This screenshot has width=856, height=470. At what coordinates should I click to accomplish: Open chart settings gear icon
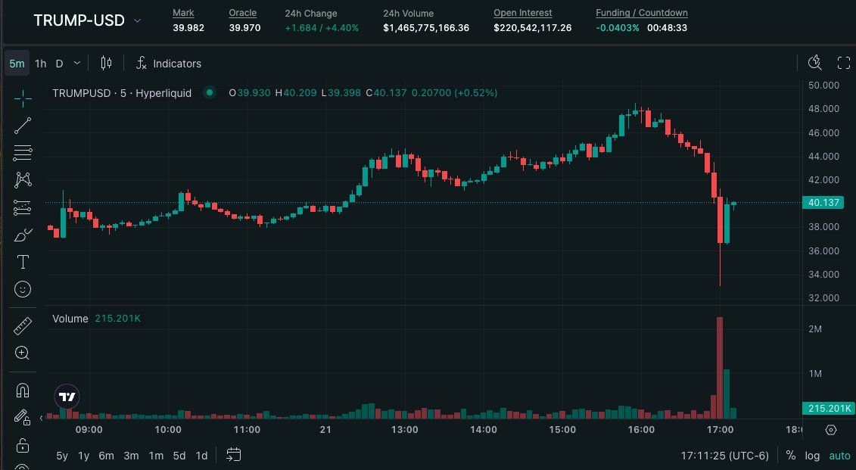(x=831, y=430)
